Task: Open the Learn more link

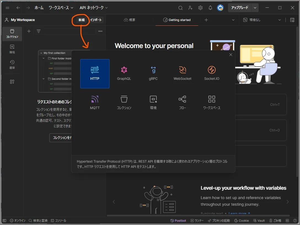Action: pos(239,213)
